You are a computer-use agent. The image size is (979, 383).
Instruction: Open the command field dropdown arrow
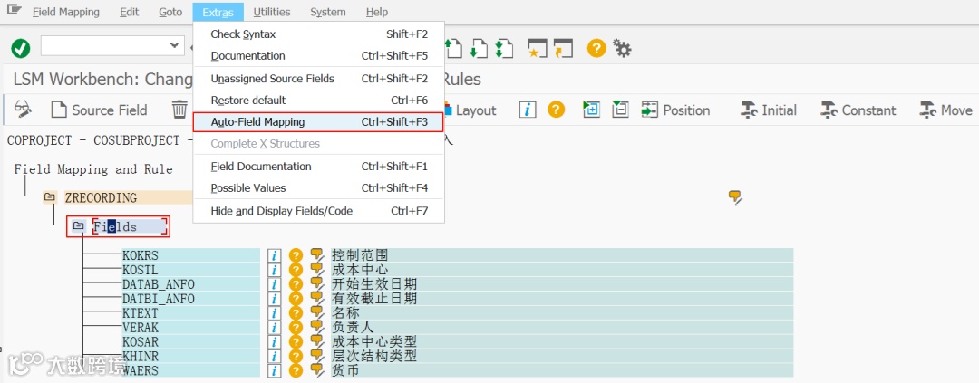click(175, 45)
